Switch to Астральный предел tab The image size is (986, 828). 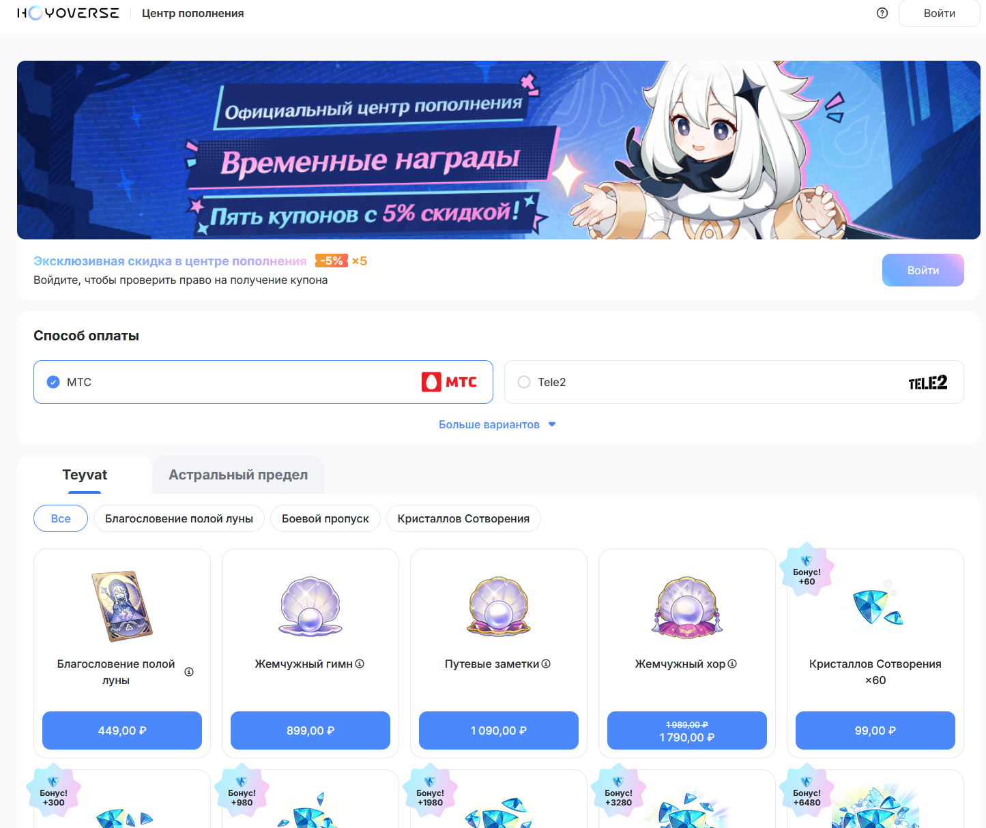coord(238,475)
